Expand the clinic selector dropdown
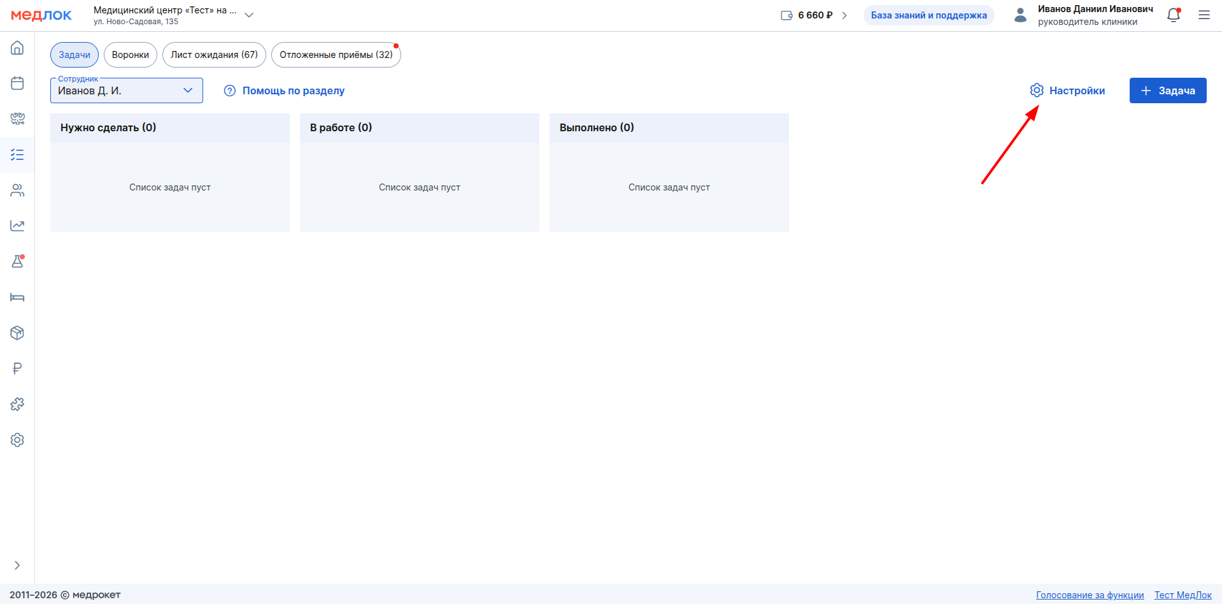 pos(249,15)
